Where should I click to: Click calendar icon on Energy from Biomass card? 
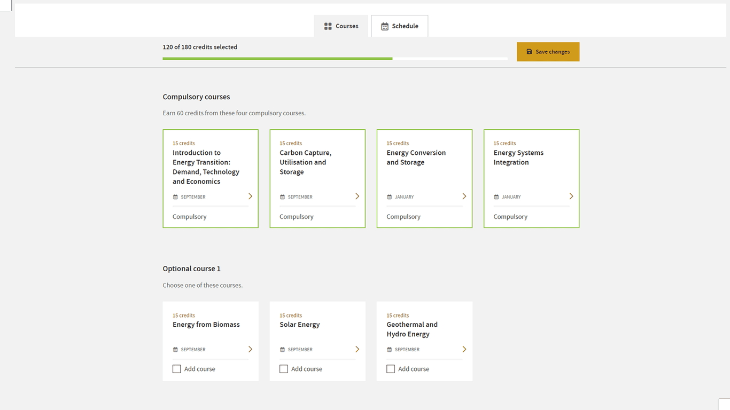coord(175,350)
